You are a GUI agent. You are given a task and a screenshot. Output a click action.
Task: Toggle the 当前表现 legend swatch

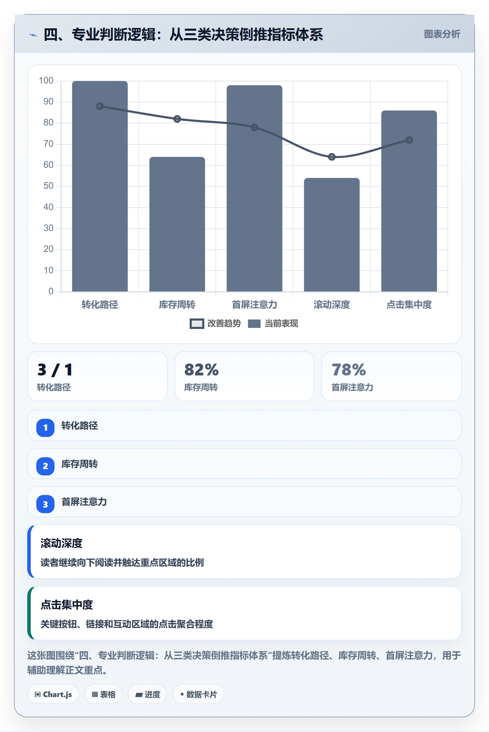coord(254,324)
